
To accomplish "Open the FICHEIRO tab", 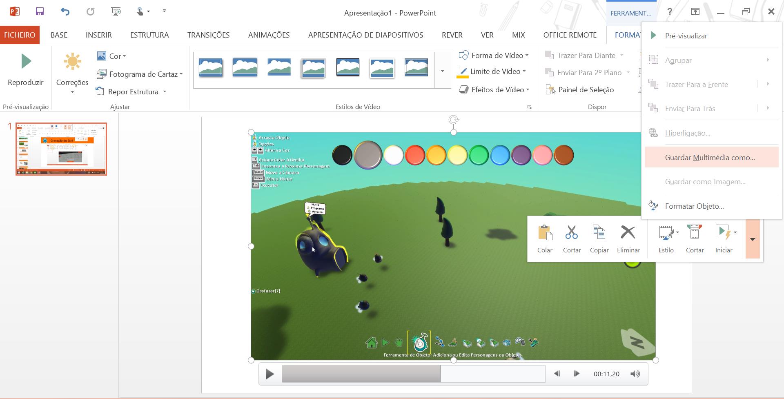I will click(x=20, y=35).
